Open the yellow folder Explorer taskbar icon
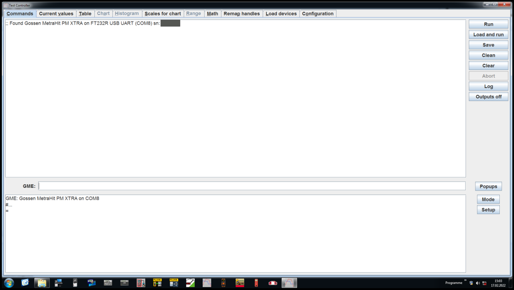The width and height of the screenshot is (514, 290). tap(42, 283)
